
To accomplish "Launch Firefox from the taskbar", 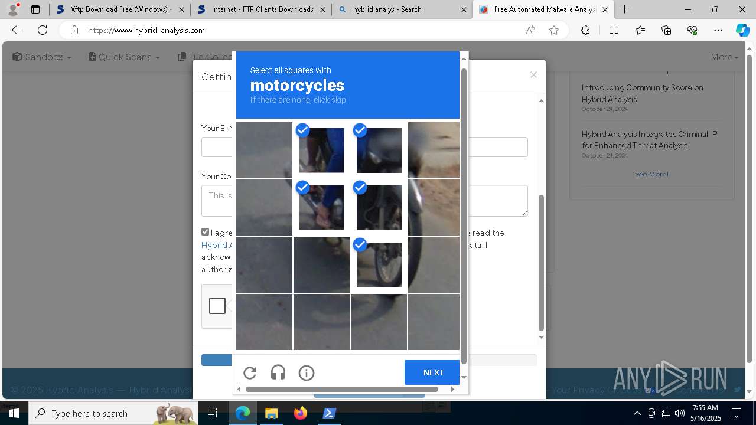I will [300, 413].
